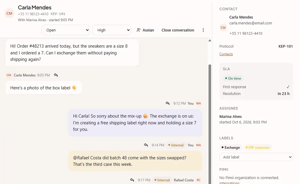Click Rafael Costa sender name at 9:17 PM
This screenshot has width=300, height=184.
pos(184,180)
